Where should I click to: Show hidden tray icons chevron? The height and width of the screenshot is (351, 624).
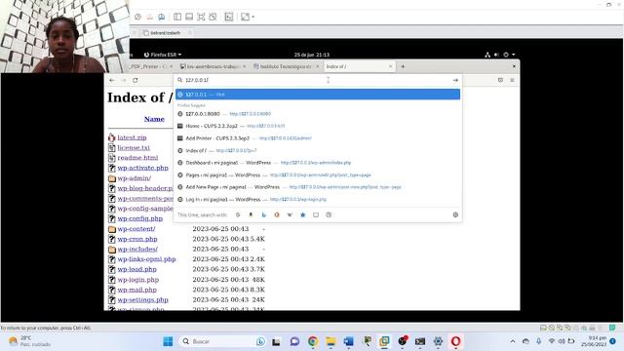tap(513, 341)
